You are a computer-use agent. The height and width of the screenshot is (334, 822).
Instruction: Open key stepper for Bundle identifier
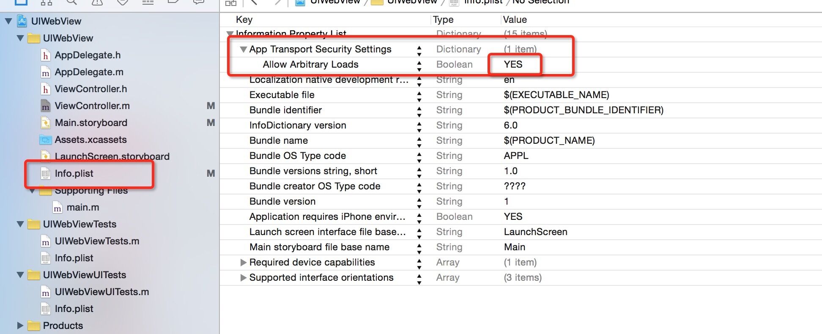pyautogui.click(x=419, y=112)
